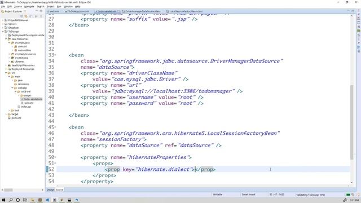Click the Project Explorer horizontal scrollbar
361x203 pixels.
coord(8,190)
